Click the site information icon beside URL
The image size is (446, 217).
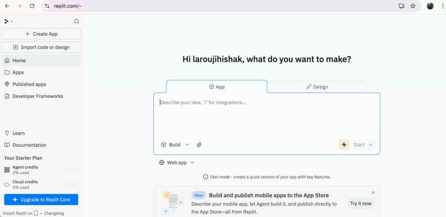(x=47, y=6)
